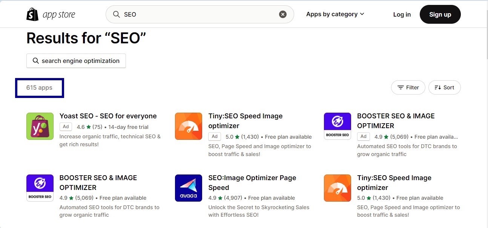This screenshot has width=488, height=228.
Task: Open the Tiny:SEO icon in the ad row
Action: pyautogui.click(x=189, y=126)
